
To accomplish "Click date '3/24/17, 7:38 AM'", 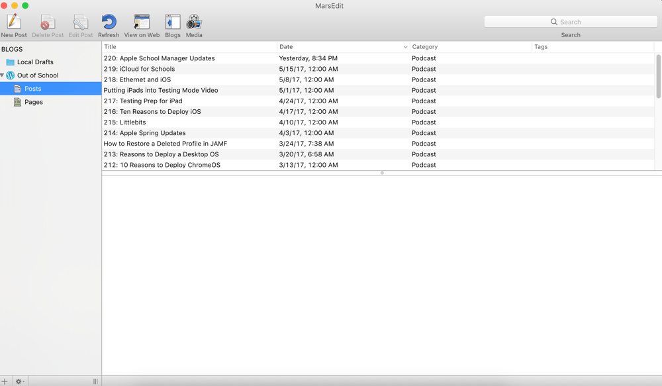I will click(x=307, y=144).
